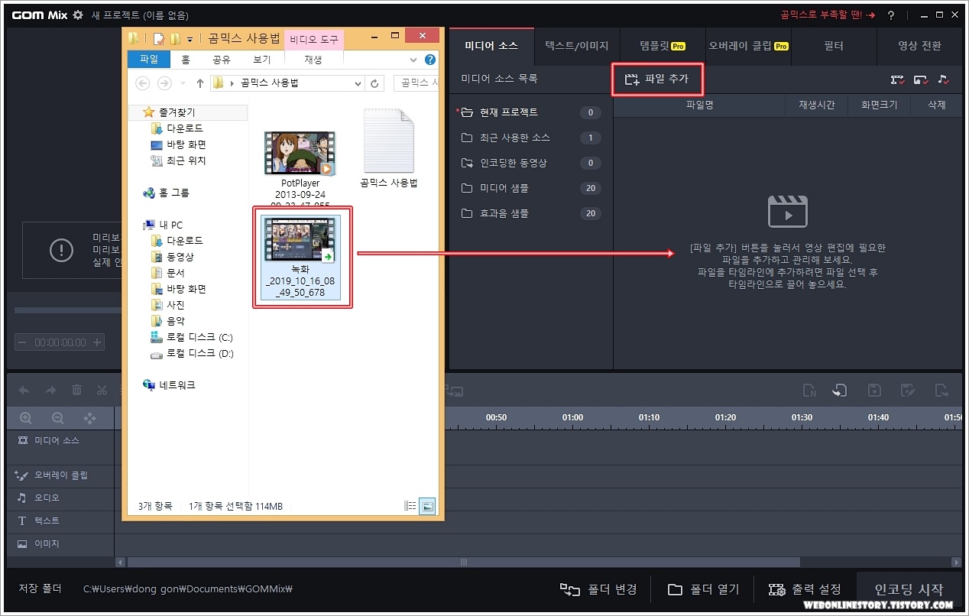Select 미디어 샘플 folder
Image resolution: width=969 pixels, height=616 pixels.
click(x=530, y=188)
